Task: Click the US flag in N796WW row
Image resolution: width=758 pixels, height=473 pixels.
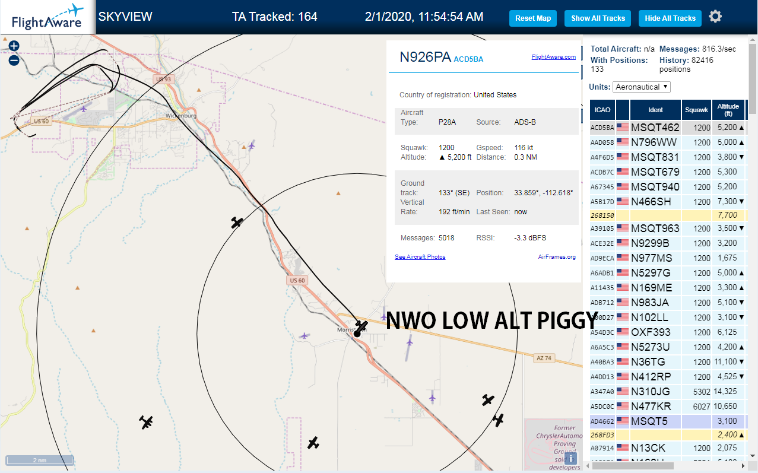Action: click(623, 142)
